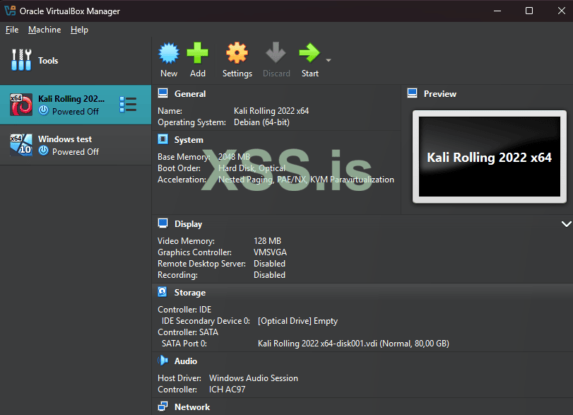This screenshot has width=573, height=415.
Task: Click the Storage section disk icon
Action: 163,292
